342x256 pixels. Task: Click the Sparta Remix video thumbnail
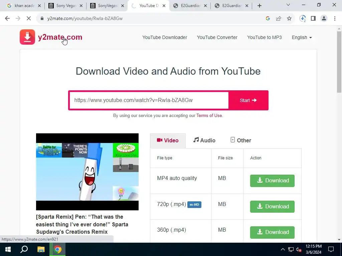[87, 172]
